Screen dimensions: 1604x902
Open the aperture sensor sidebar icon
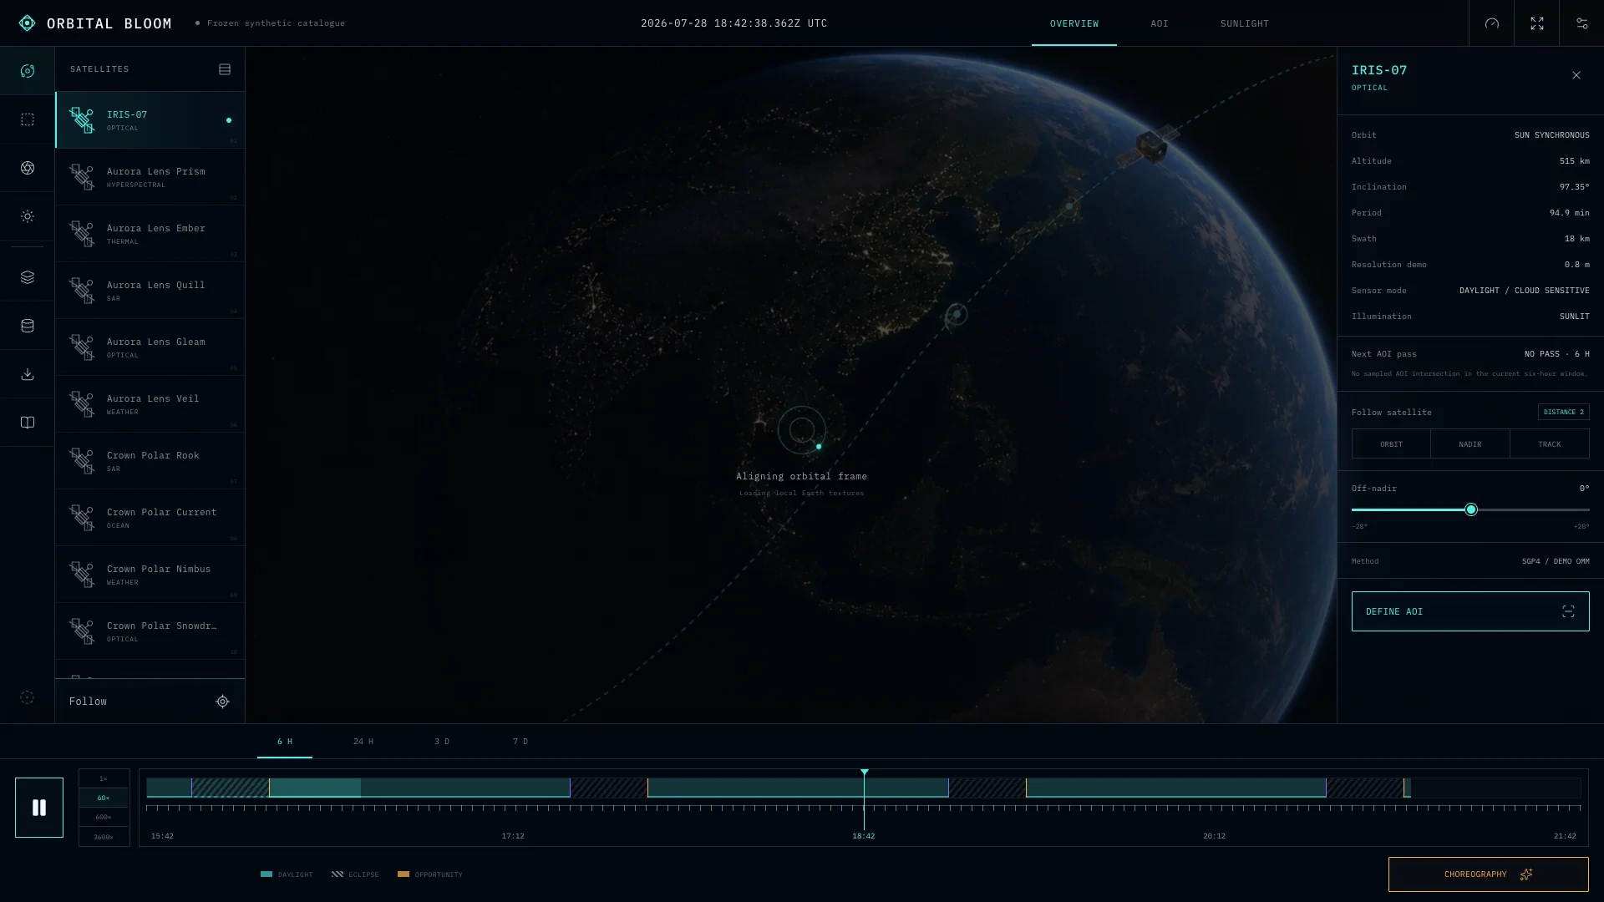28,168
